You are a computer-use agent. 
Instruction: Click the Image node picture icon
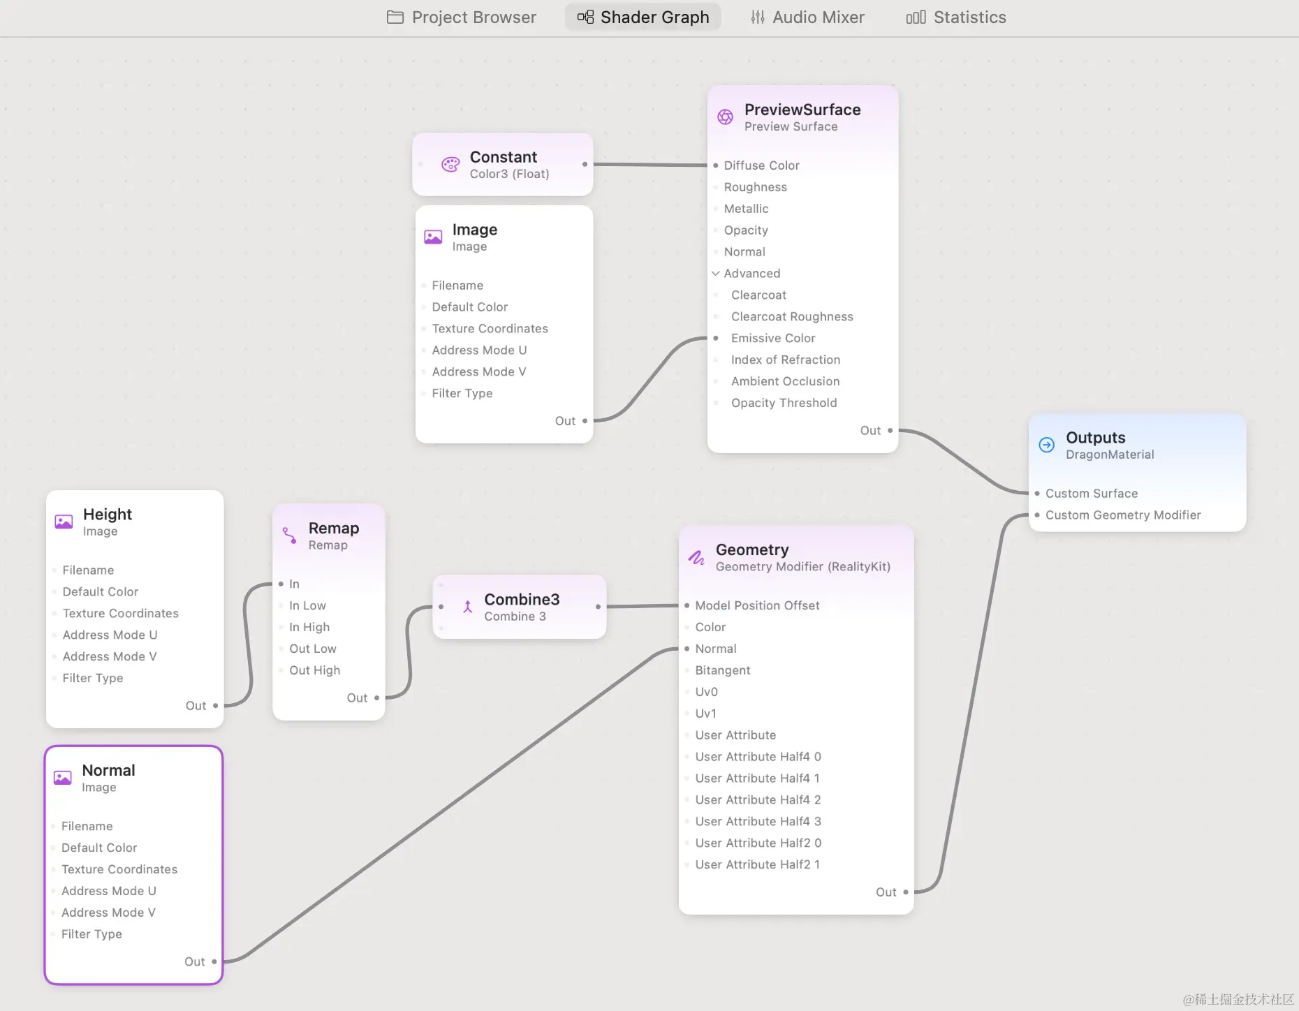[x=433, y=237]
